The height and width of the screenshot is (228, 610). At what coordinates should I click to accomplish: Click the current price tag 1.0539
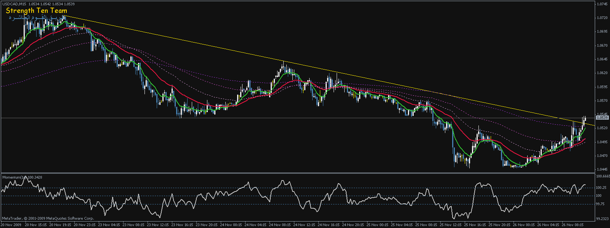pyautogui.click(x=602, y=118)
